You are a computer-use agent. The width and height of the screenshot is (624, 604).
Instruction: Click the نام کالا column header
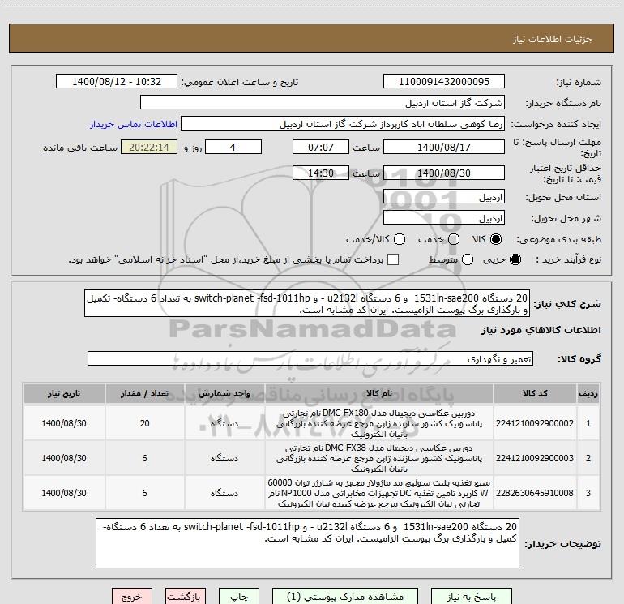coord(379,393)
